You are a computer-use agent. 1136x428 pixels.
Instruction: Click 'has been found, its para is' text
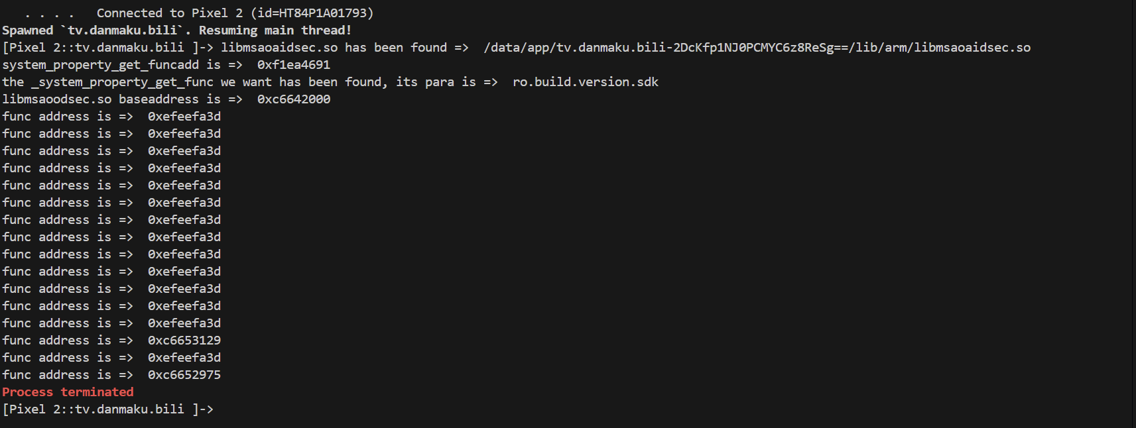tap(377, 82)
